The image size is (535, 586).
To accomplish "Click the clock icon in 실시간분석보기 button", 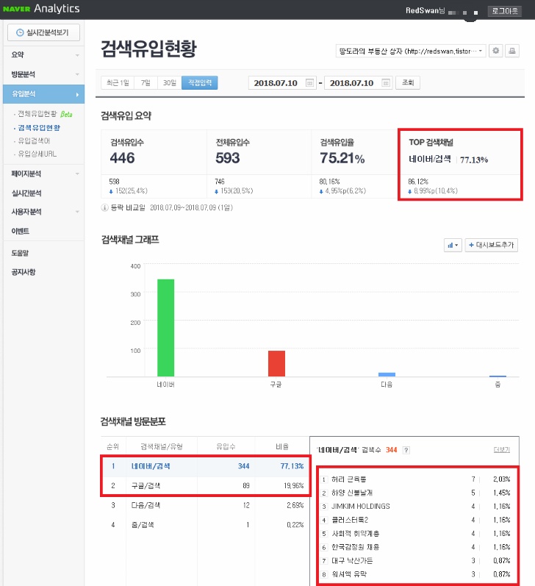I will (20, 32).
